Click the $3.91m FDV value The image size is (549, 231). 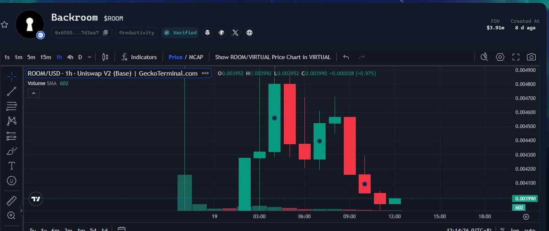pyautogui.click(x=496, y=28)
